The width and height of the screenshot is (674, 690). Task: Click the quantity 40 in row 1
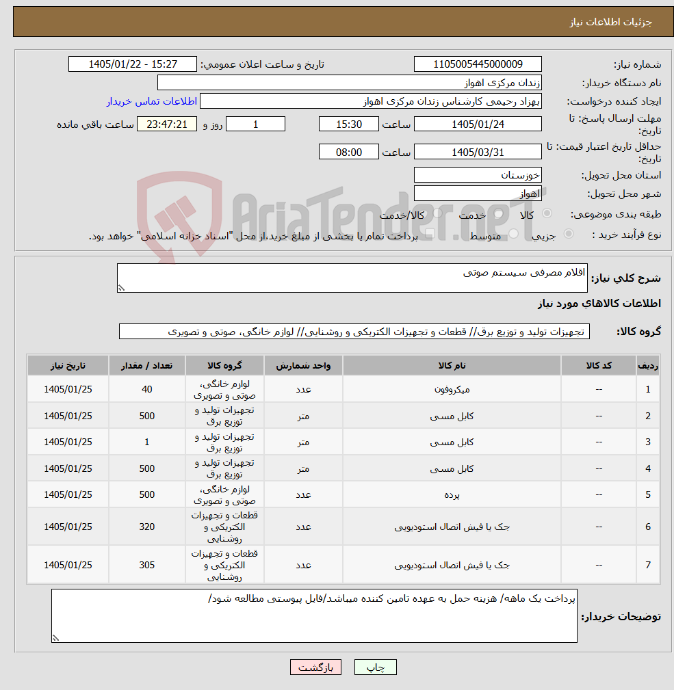(x=147, y=389)
